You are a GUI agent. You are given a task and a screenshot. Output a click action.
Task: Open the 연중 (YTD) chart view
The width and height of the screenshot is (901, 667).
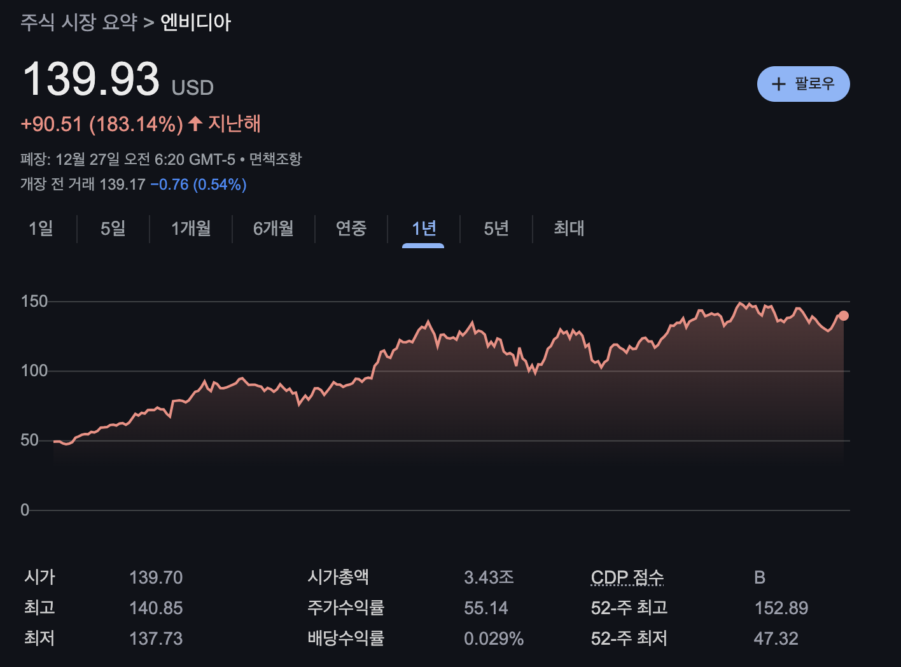[351, 229]
